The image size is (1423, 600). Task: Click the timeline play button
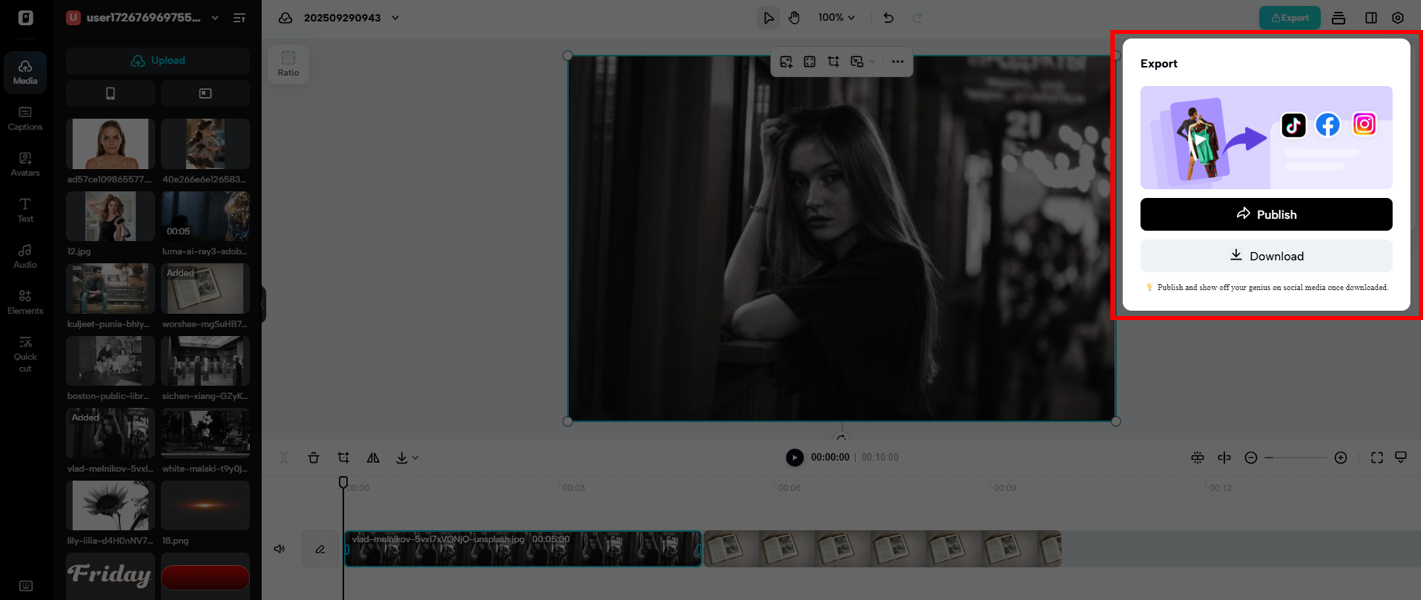coord(794,457)
